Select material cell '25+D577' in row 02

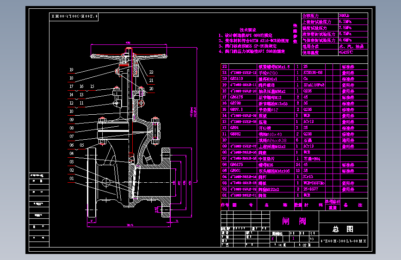(x=311, y=189)
